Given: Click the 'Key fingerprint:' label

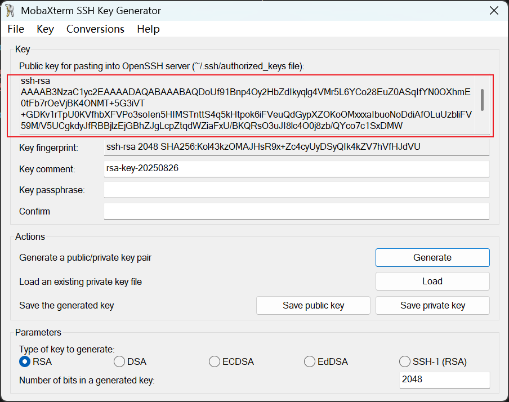Looking at the screenshot, I should tap(48, 148).
